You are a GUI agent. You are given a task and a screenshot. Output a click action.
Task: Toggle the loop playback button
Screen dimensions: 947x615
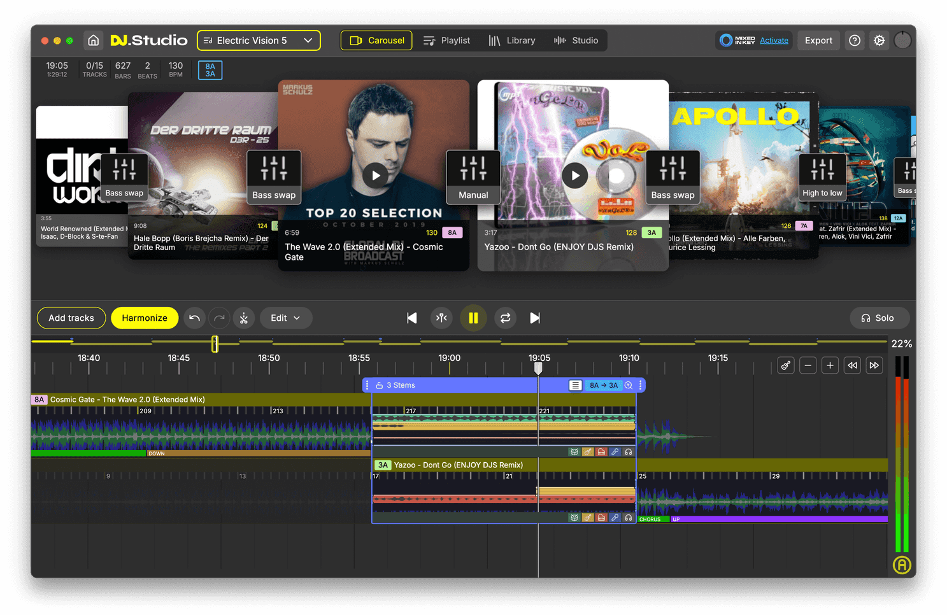(506, 318)
